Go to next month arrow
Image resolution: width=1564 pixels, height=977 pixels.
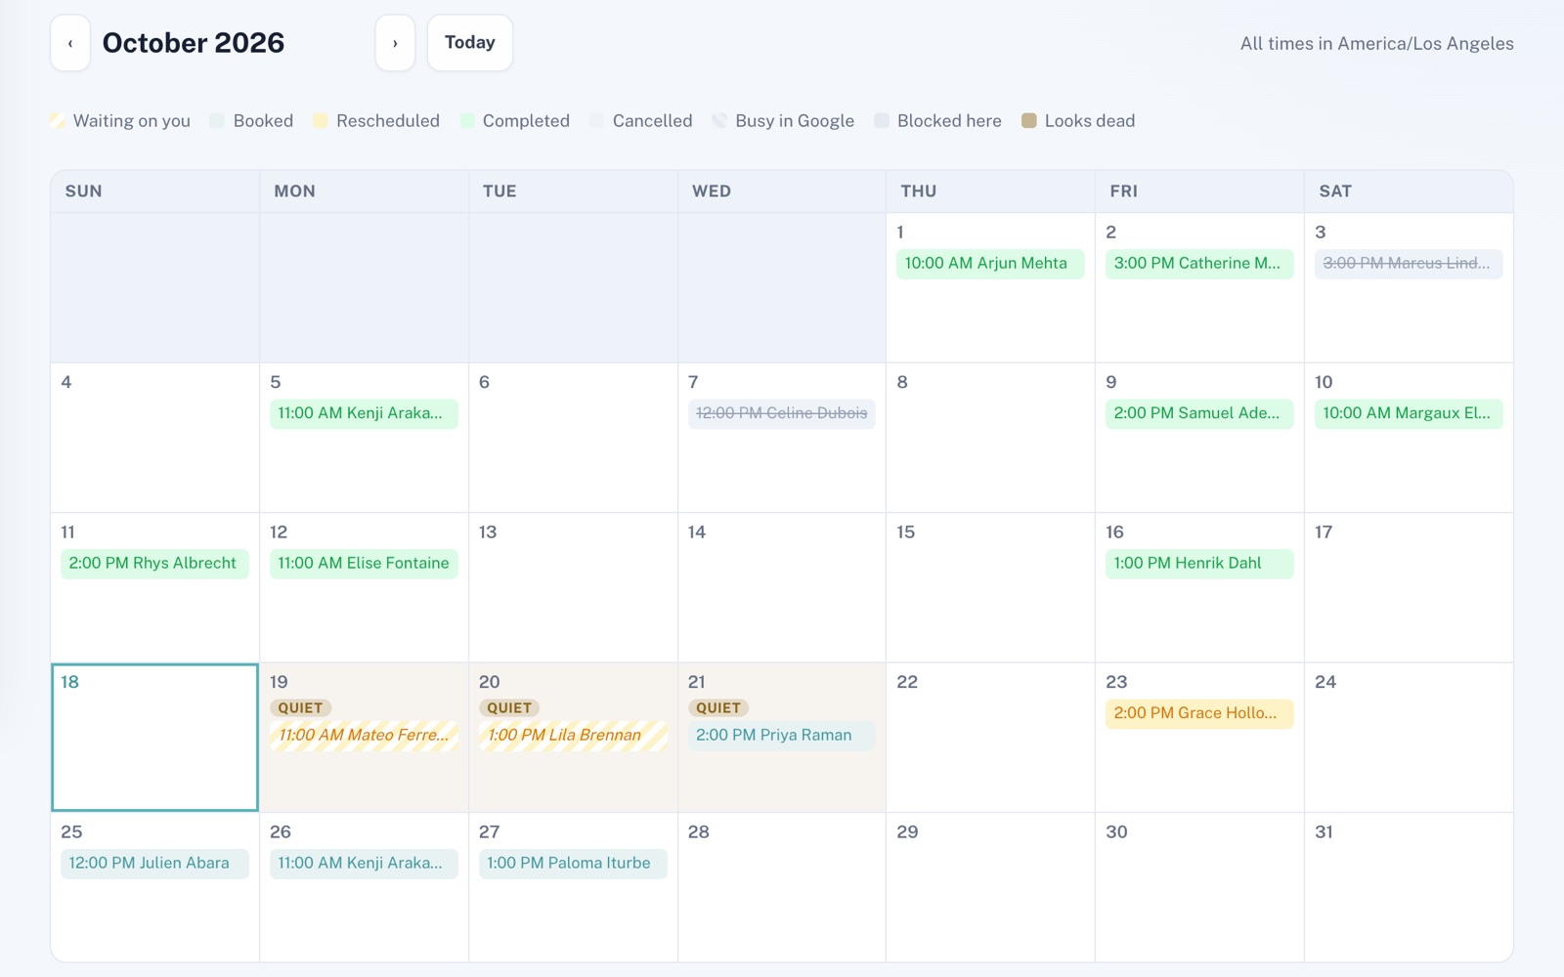tap(395, 43)
